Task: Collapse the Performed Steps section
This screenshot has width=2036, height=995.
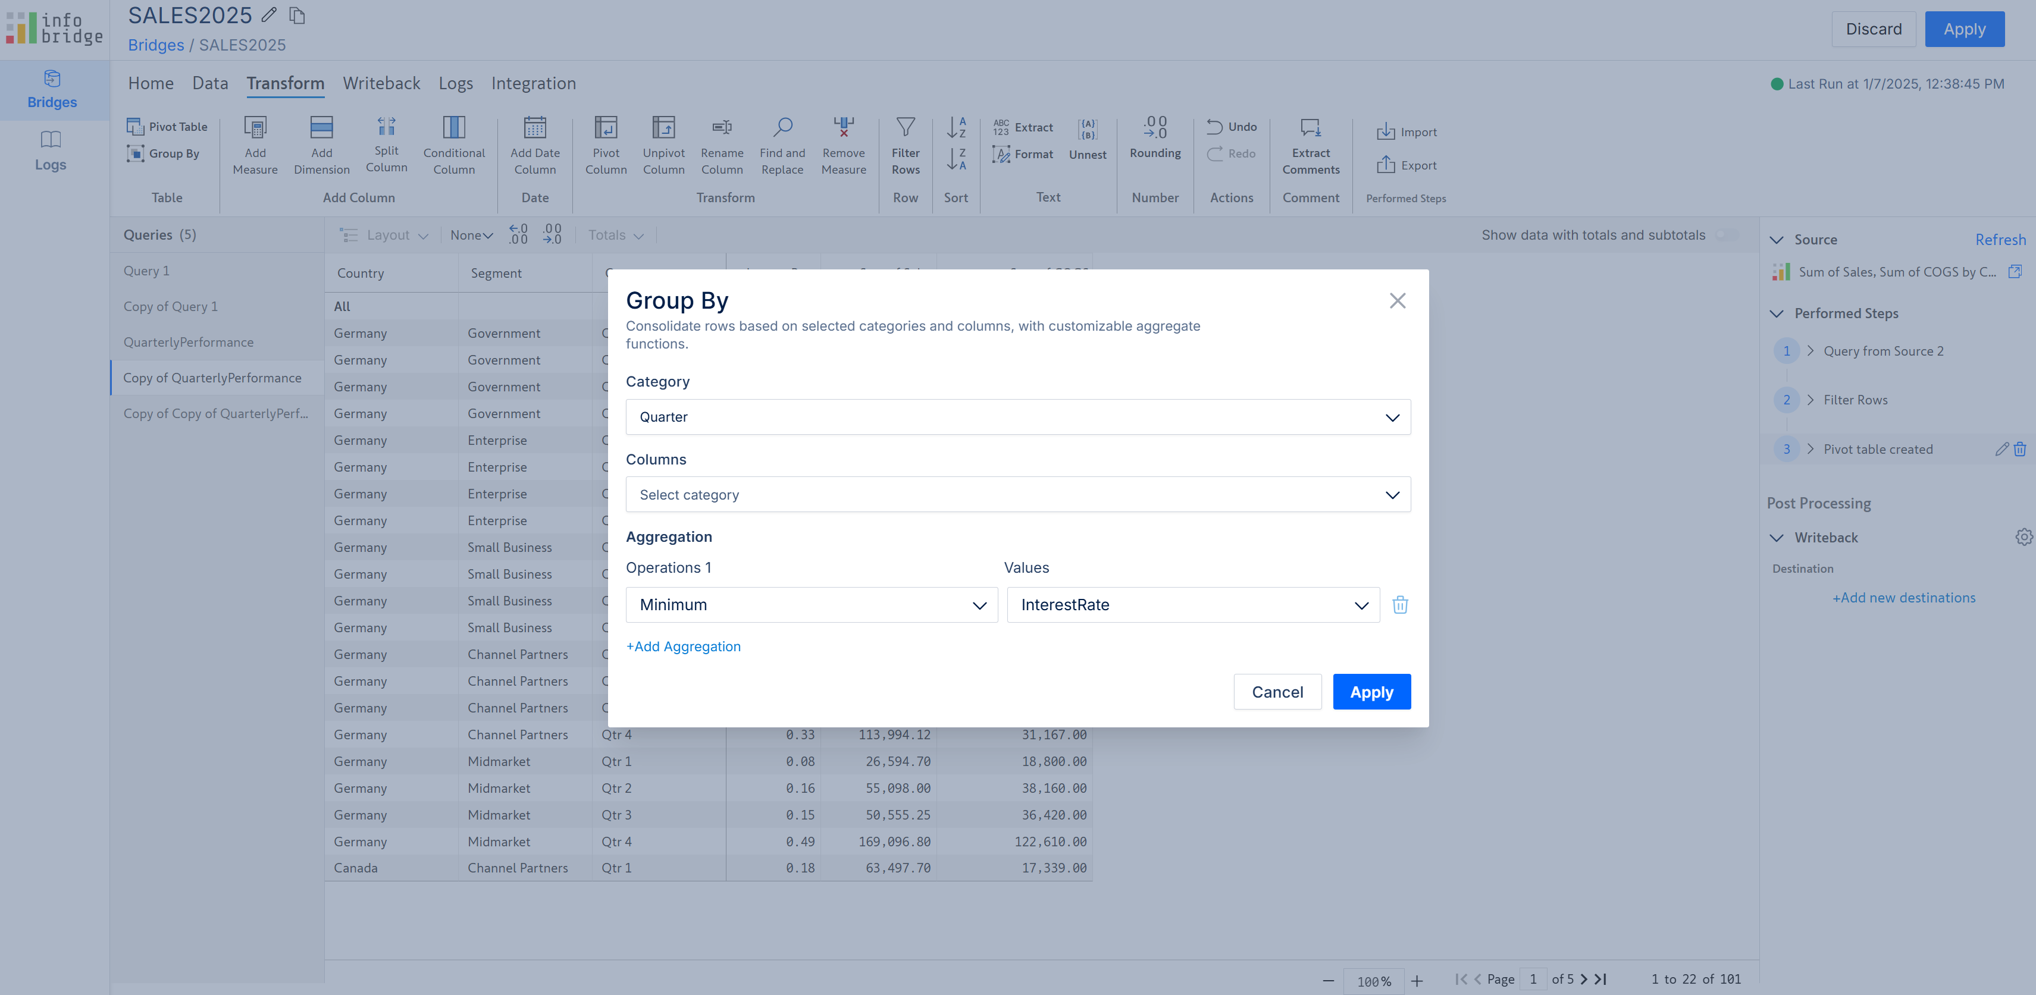Action: [x=1777, y=314]
